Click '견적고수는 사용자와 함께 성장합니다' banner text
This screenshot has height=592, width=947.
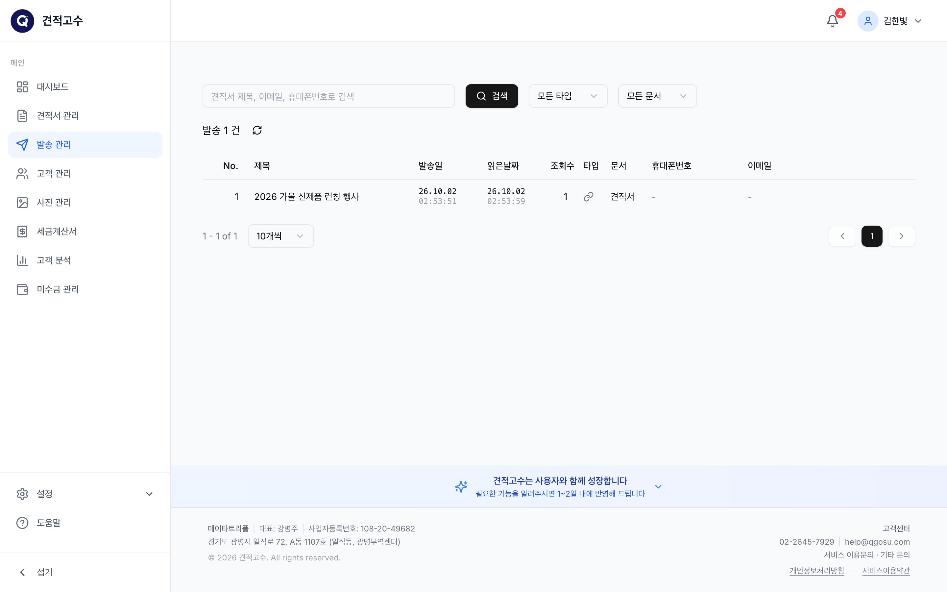tap(560, 481)
